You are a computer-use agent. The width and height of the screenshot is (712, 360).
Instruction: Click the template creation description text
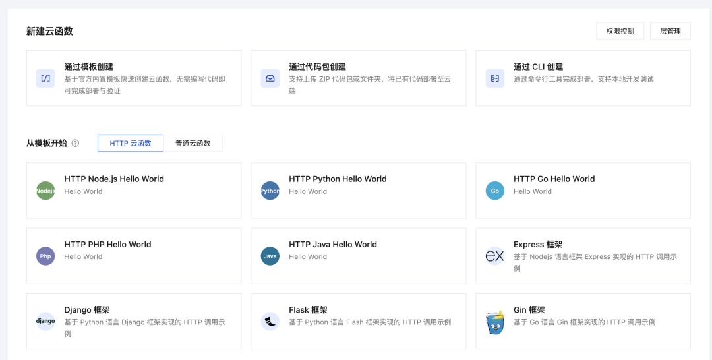point(145,85)
